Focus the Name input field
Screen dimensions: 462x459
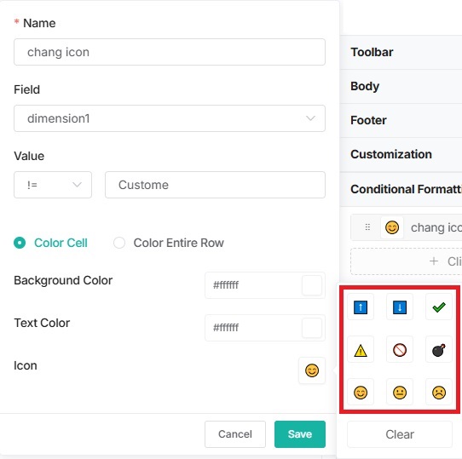pyautogui.click(x=170, y=52)
